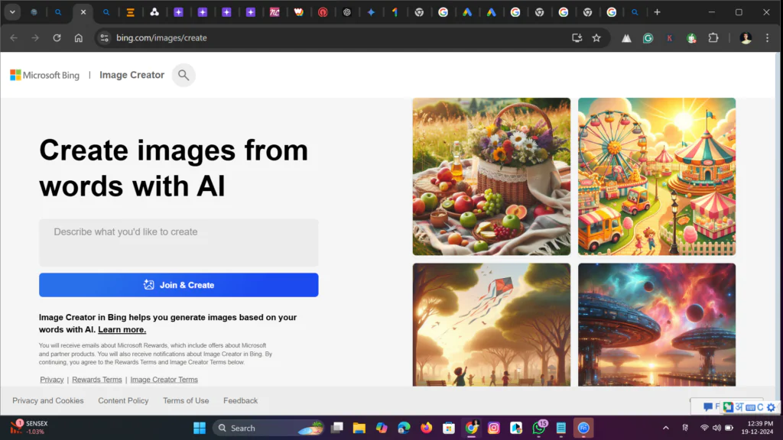Open the Terms of Use footer link
The image size is (783, 440).
(186, 400)
